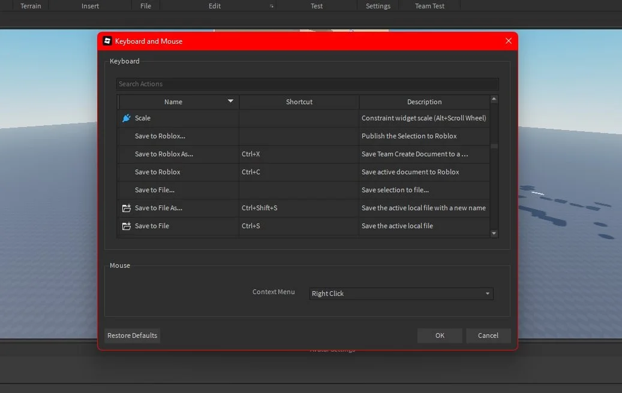The height and width of the screenshot is (393, 622).
Task: Click the Cancel button
Action: click(488, 335)
